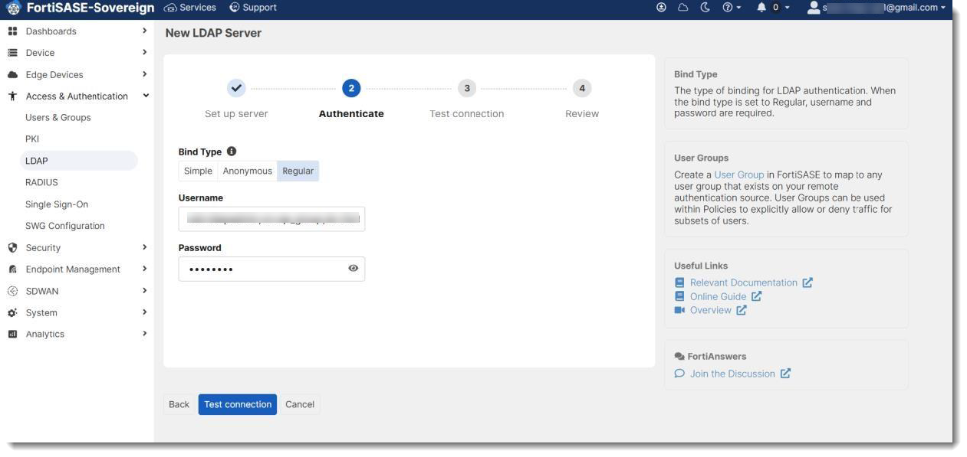
Task: Open the notifications bell
Action: [x=761, y=8]
